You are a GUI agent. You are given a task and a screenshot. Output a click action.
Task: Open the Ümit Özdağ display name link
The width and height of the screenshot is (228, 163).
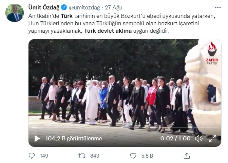click(x=44, y=7)
